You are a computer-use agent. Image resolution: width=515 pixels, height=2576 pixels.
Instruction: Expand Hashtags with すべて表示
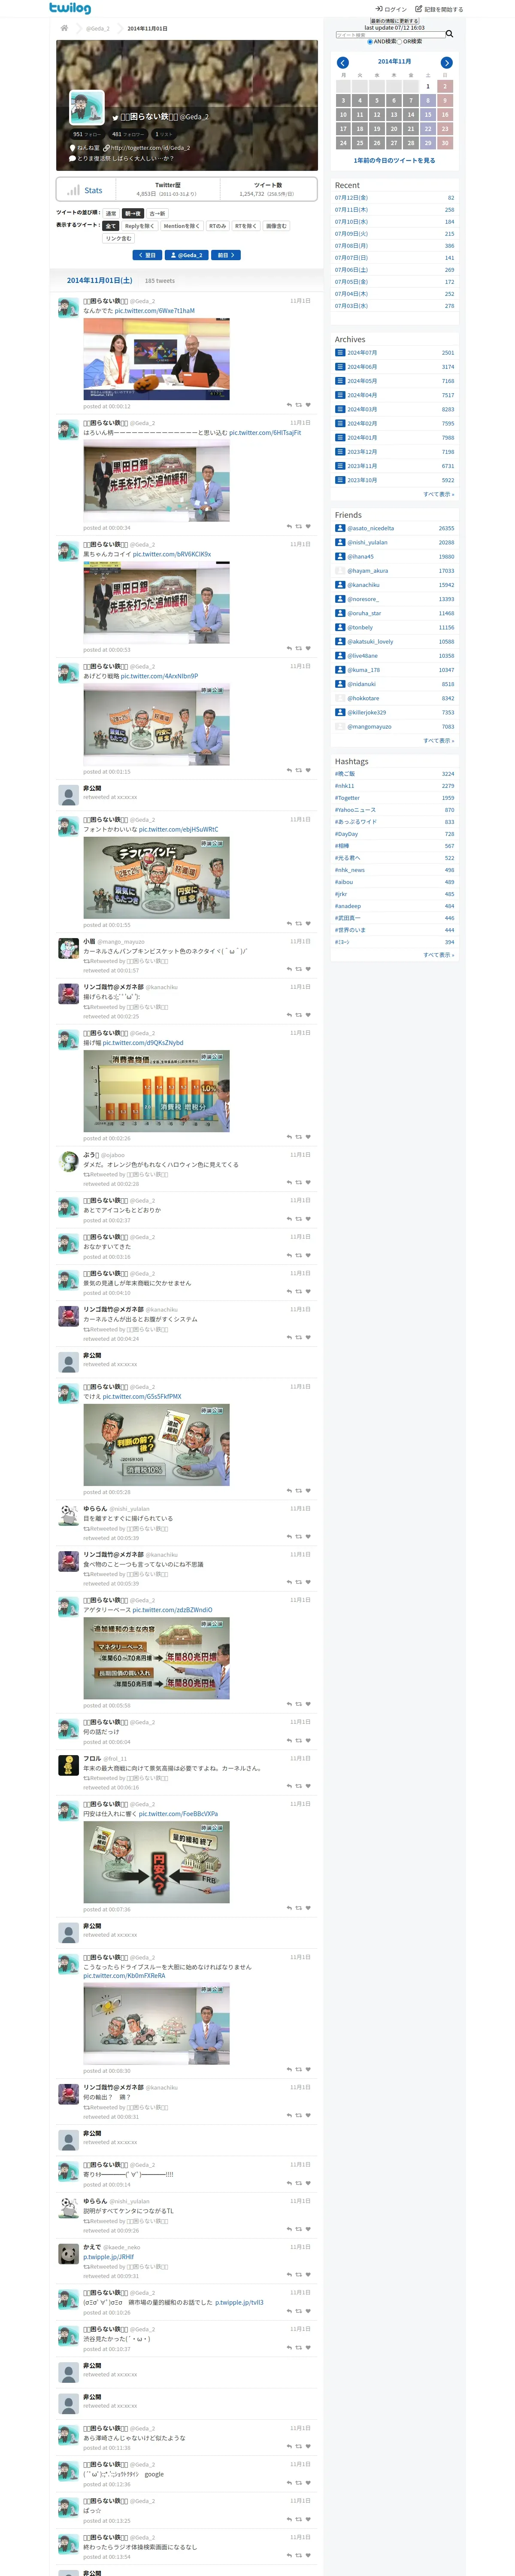(438, 955)
